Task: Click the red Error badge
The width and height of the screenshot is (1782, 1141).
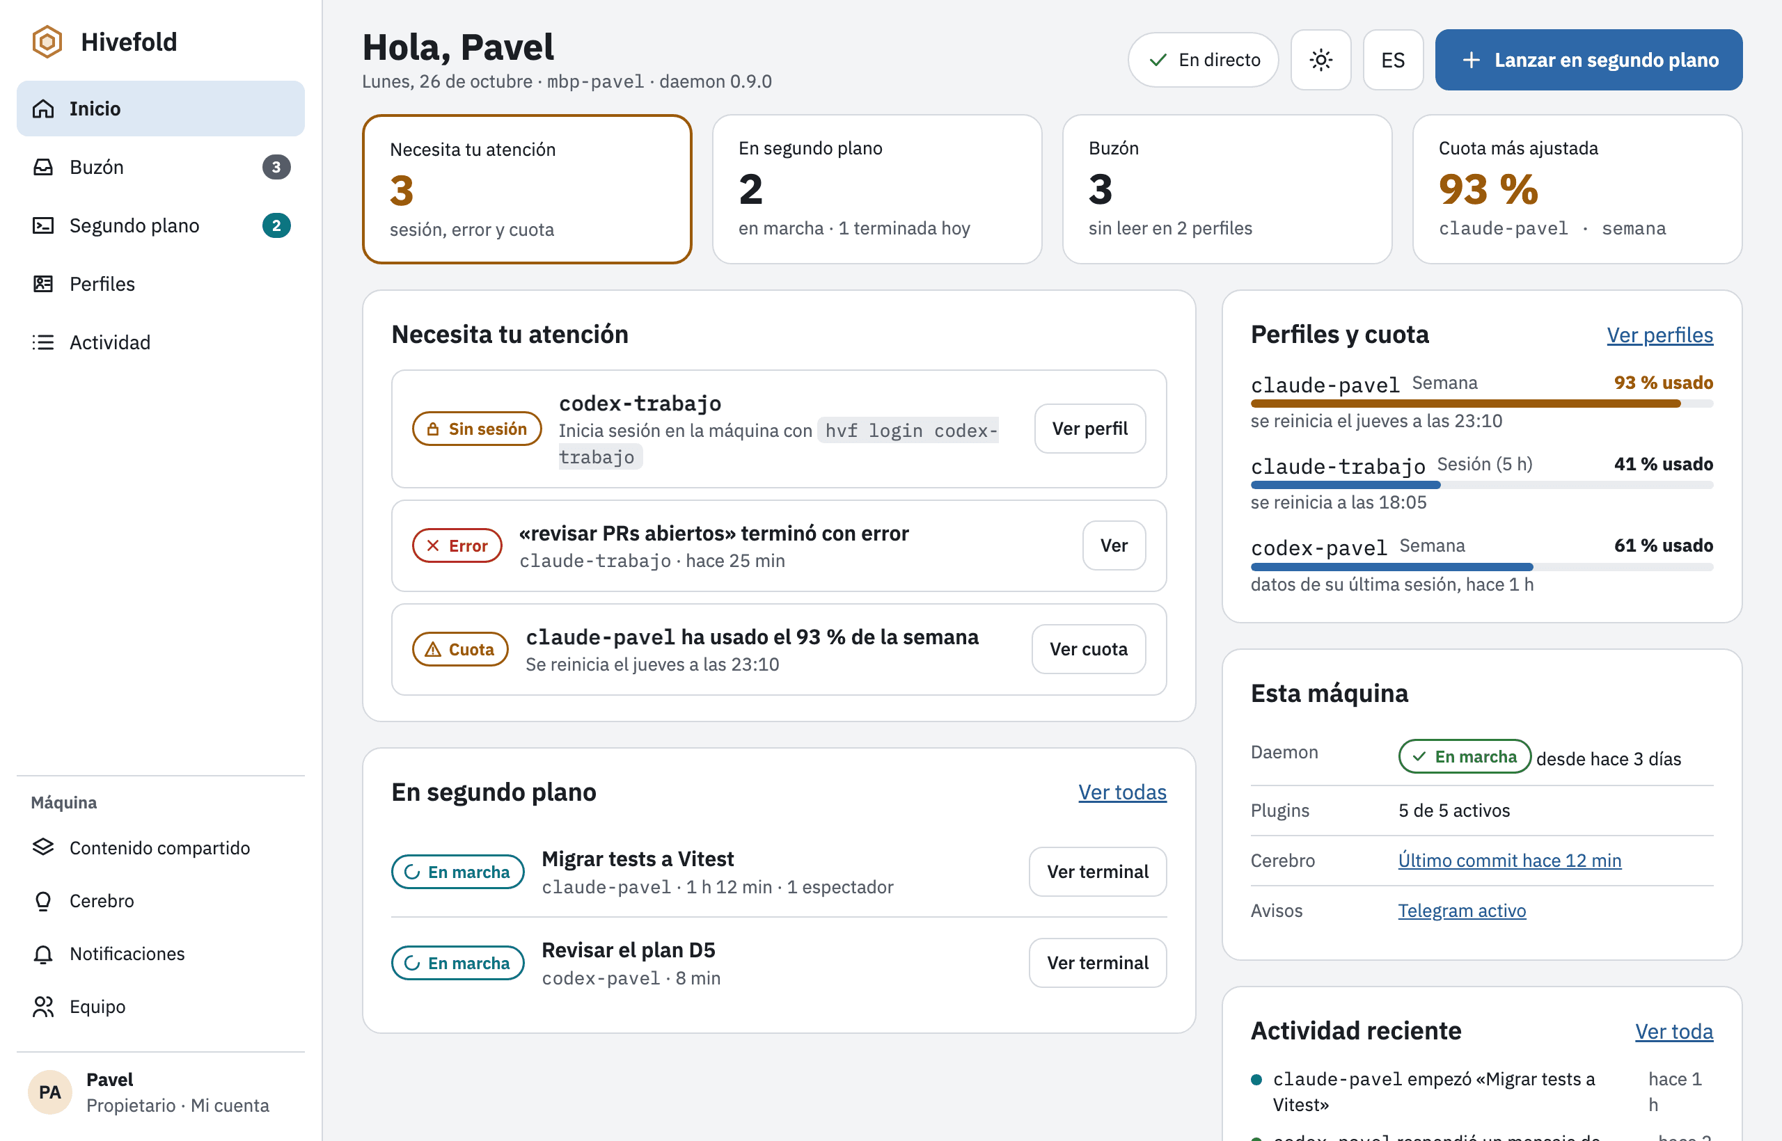Action: point(457,546)
